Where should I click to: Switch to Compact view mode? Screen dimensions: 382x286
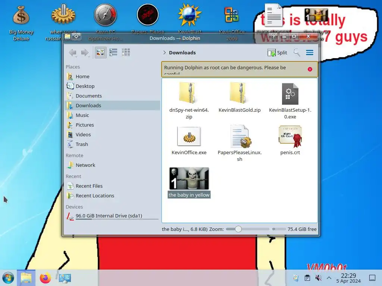point(113,52)
